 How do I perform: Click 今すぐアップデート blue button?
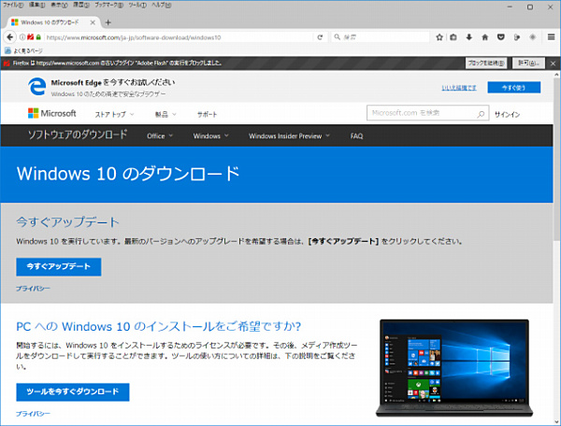point(59,266)
